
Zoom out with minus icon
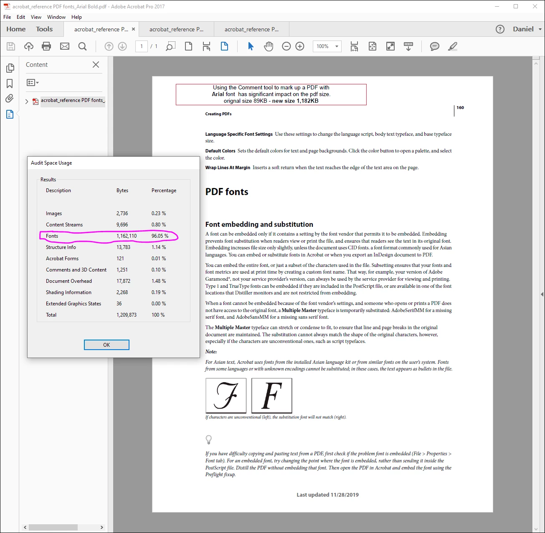point(286,46)
